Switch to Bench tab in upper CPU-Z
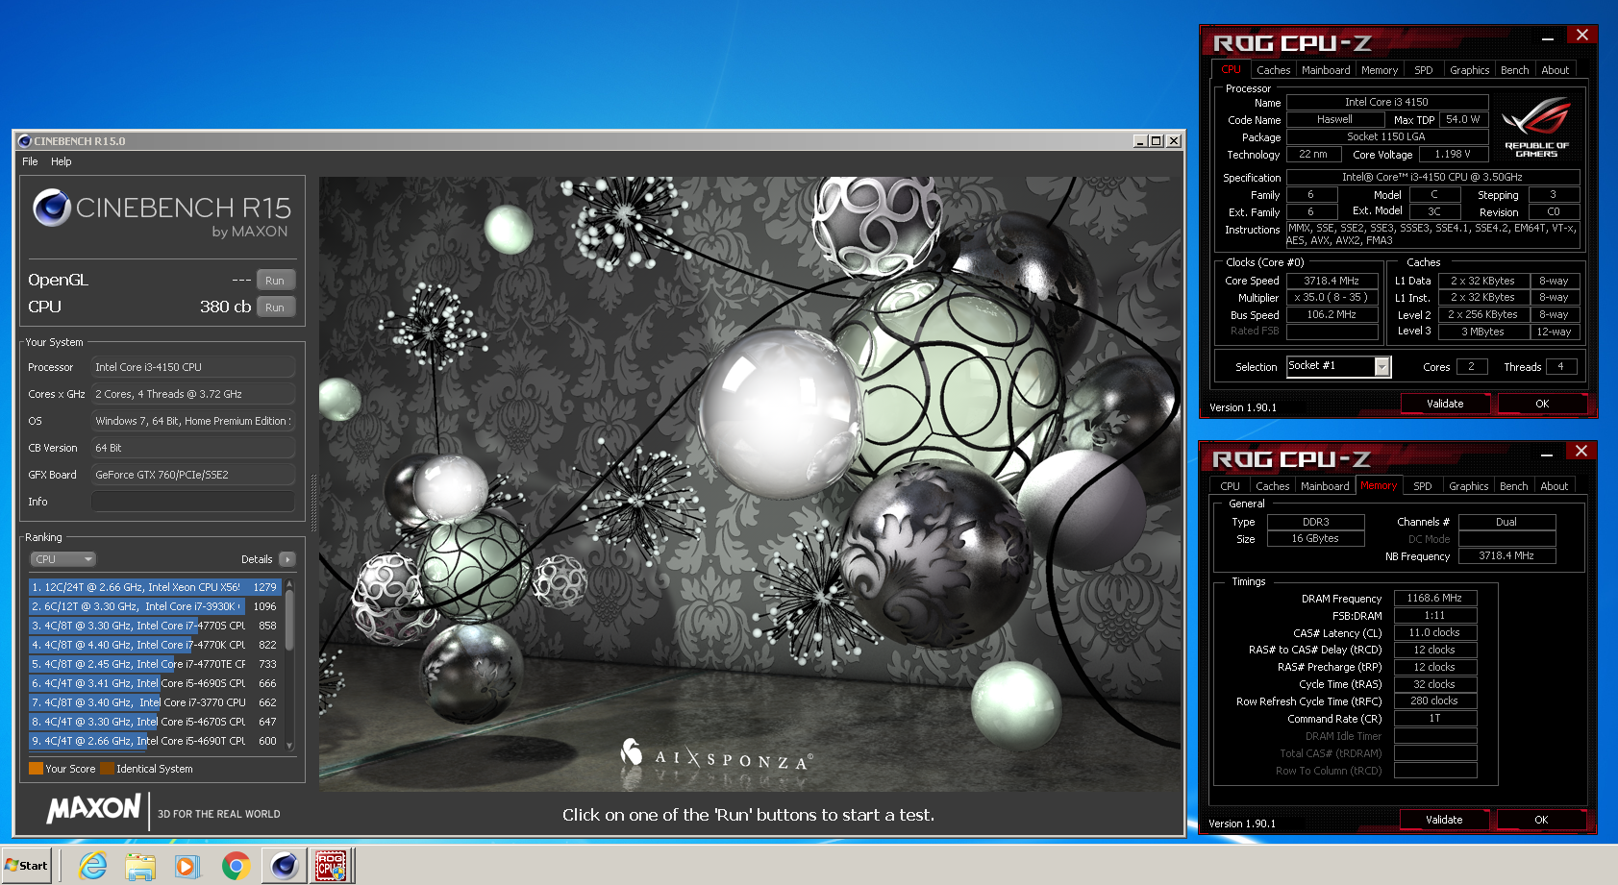Viewport: 1618px width, 885px height. click(1515, 70)
